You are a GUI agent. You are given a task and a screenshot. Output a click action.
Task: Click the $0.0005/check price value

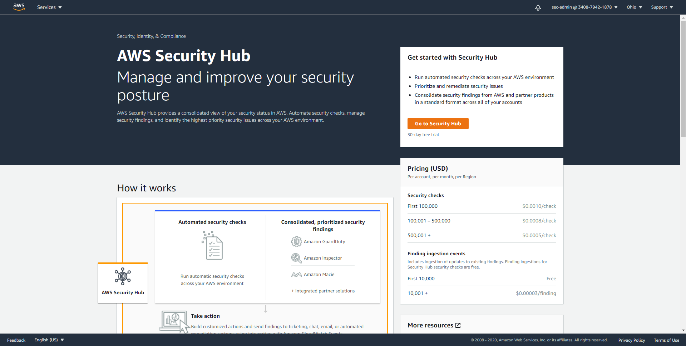pyautogui.click(x=539, y=235)
